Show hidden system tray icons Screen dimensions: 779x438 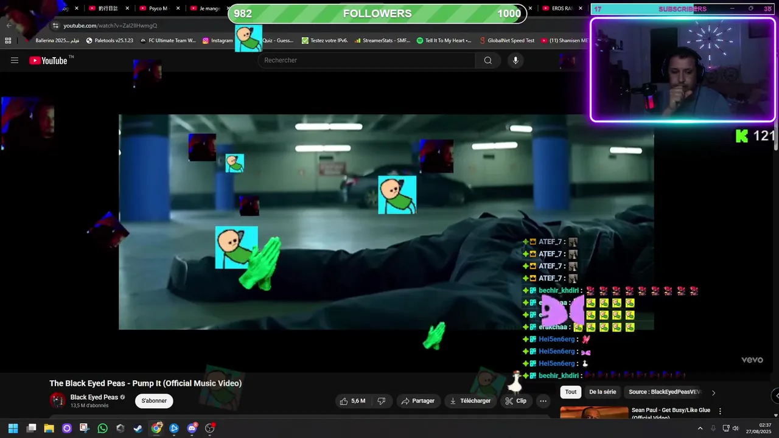pos(700,428)
